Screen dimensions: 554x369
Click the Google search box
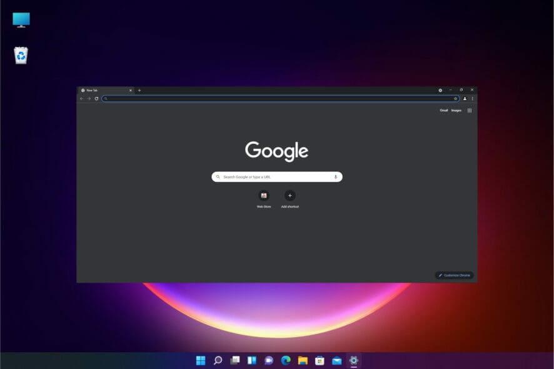coord(277,177)
